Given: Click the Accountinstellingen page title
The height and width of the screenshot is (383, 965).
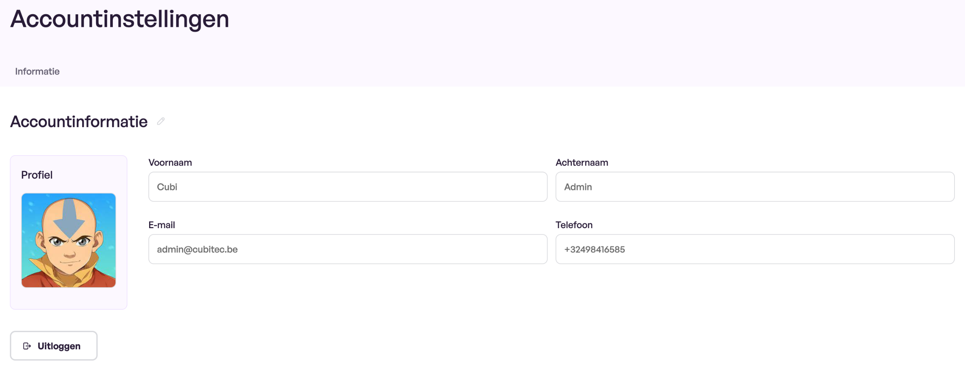Looking at the screenshot, I should click(120, 19).
